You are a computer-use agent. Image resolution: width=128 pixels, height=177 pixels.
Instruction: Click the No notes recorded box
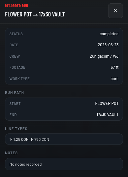pos(64,164)
